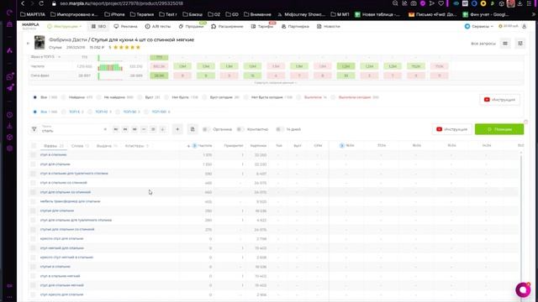Open the chat widget bubble

523,290
